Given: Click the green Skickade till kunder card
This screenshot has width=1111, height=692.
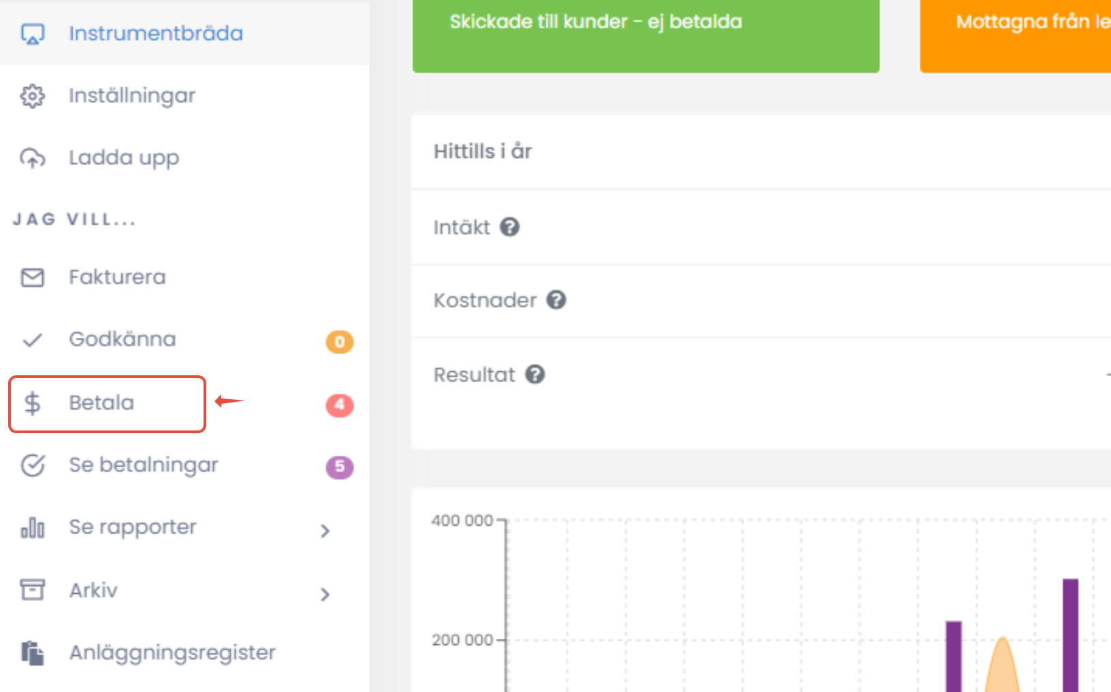Looking at the screenshot, I should [x=646, y=35].
